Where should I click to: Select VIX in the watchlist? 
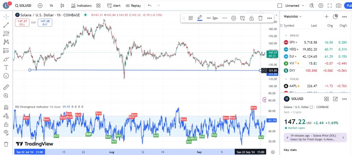coord(316,63)
